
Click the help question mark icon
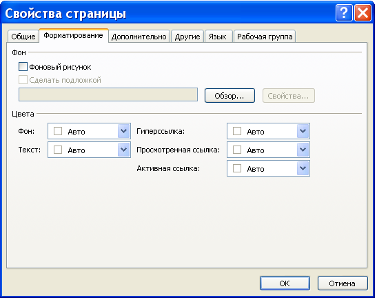344,12
